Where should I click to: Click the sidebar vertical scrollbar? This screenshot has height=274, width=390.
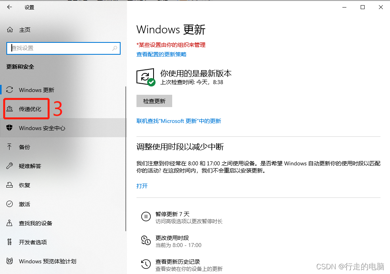click(x=126, y=159)
